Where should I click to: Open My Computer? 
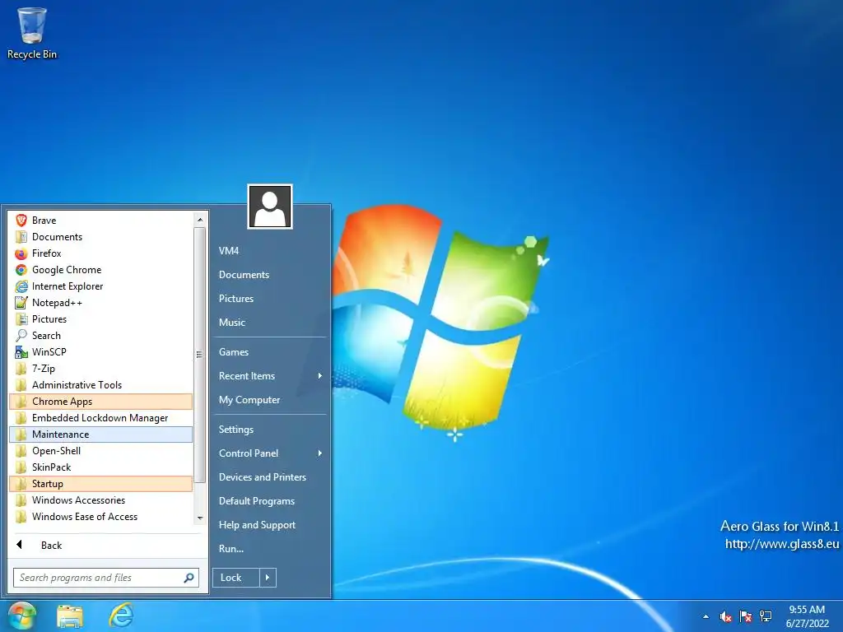249,400
